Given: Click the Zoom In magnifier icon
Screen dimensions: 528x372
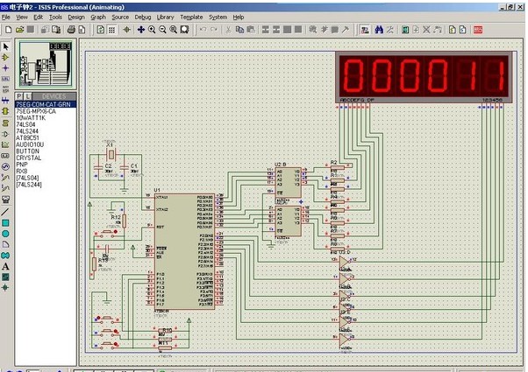Looking at the screenshot, I should pos(152,30).
